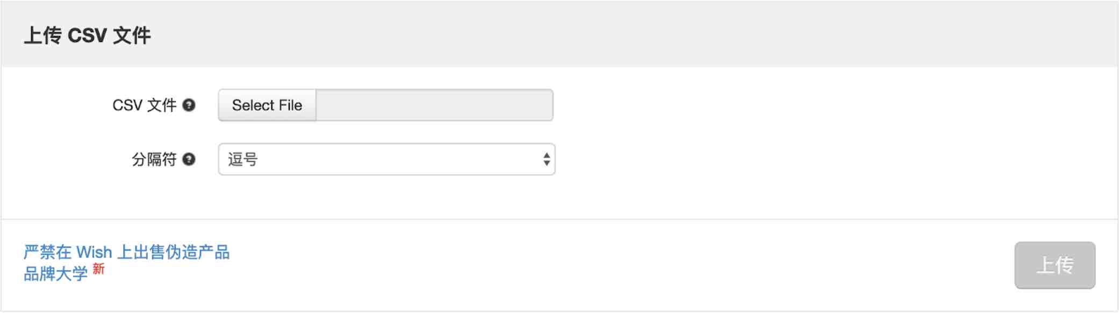Click the grey header bar beside the title
The height and width of the screenshot is (313, 1119).
591,34
